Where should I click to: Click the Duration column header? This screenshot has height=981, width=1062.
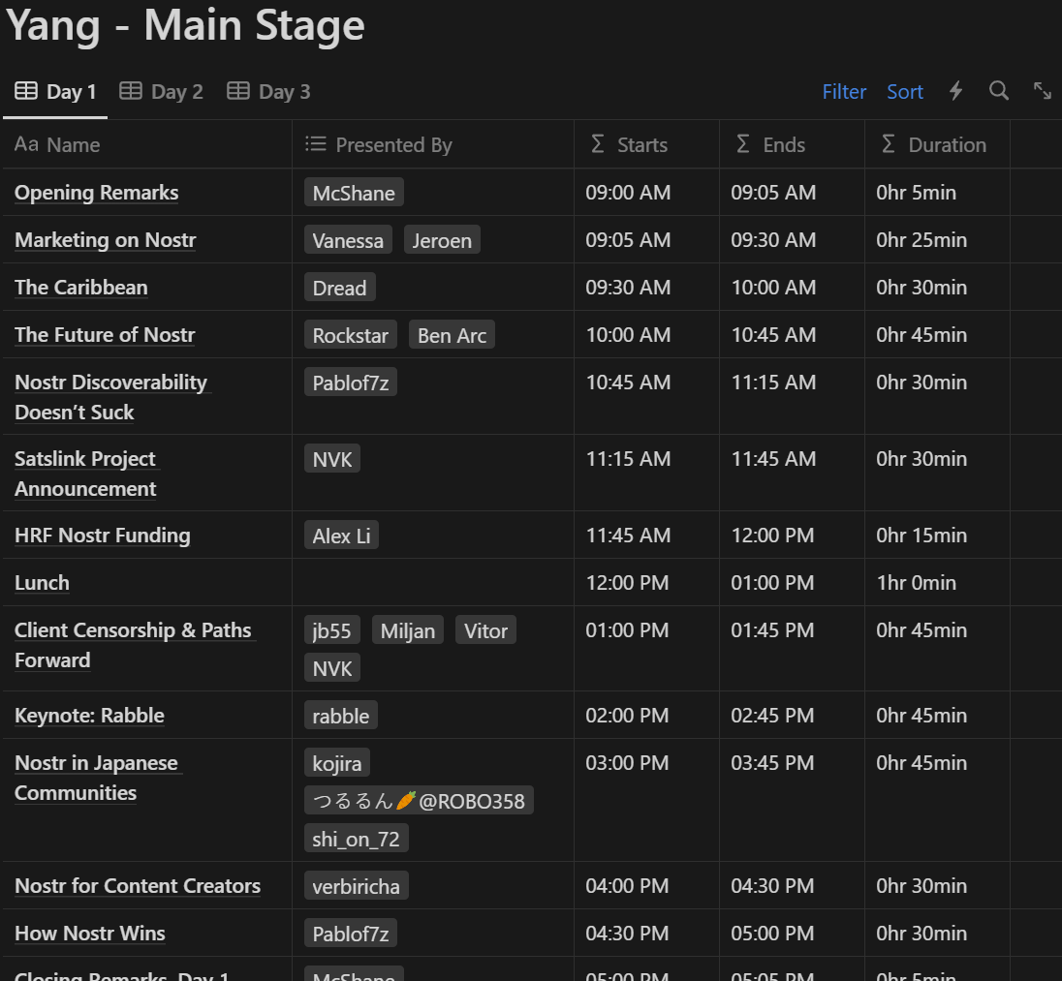(947, 145)
